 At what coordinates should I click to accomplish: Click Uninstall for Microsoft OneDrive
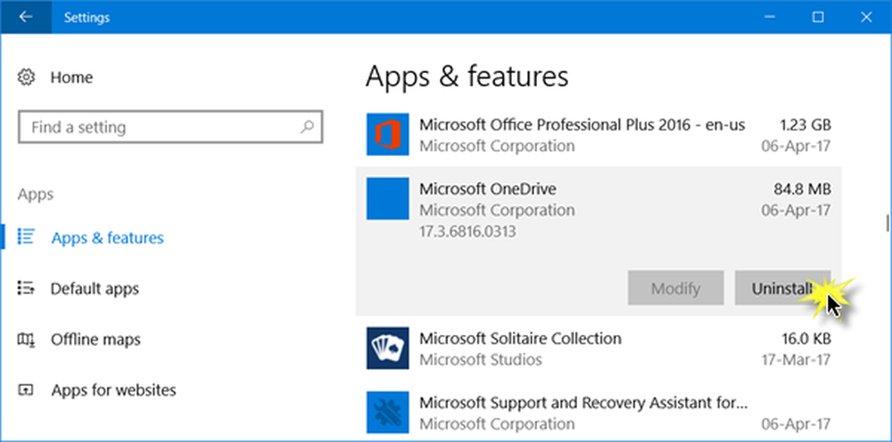tap(783, 288)
